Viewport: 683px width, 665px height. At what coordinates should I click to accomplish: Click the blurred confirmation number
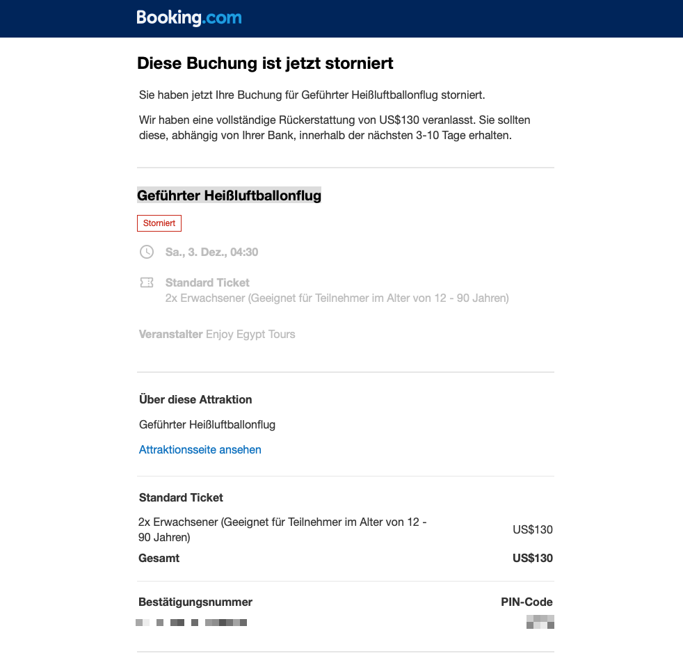[x=191, y=622]
